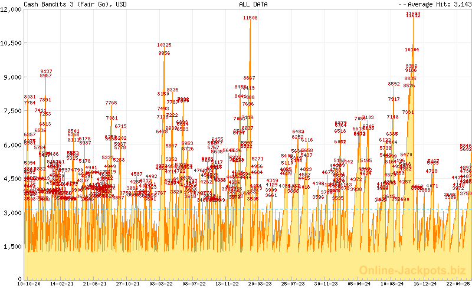472x289 pixels.
Task: Click the 12,000 y-axis label
Action: 11,9
